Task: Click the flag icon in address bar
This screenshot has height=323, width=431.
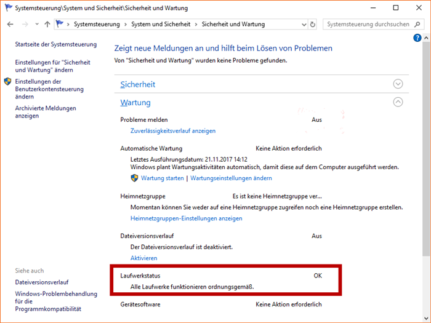Action: (x=60, y=24)
